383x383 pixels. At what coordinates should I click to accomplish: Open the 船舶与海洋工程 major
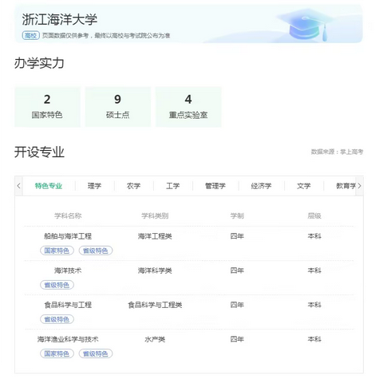[x=68, y=236]
